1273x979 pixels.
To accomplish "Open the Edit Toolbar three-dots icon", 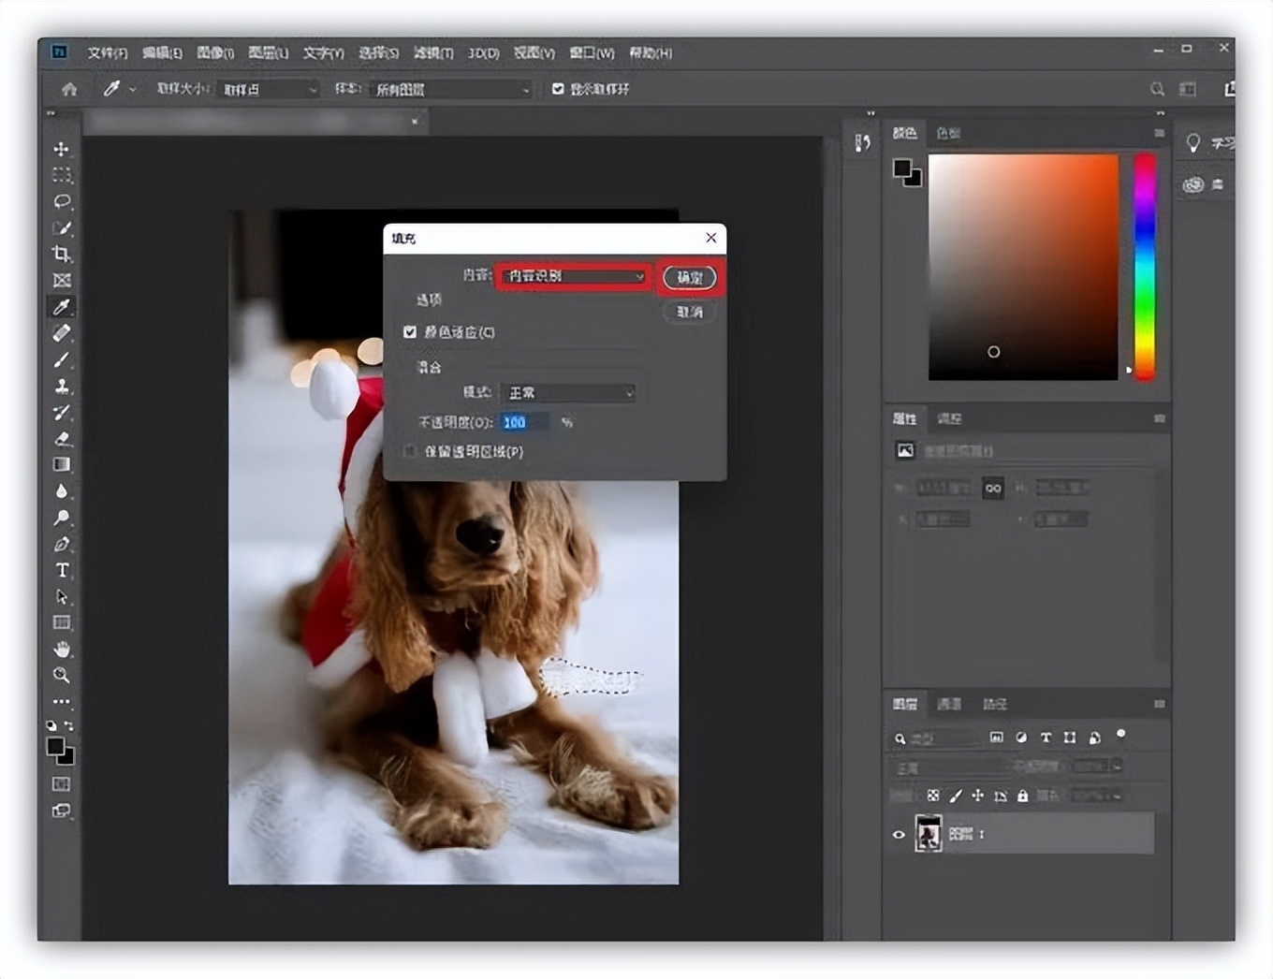I will tap(62, 701).
